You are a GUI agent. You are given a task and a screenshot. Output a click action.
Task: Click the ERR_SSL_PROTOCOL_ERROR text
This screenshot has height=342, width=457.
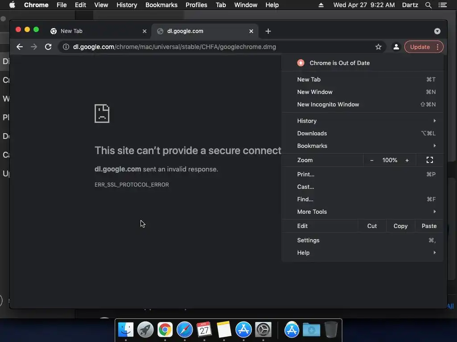click(132, 185)
